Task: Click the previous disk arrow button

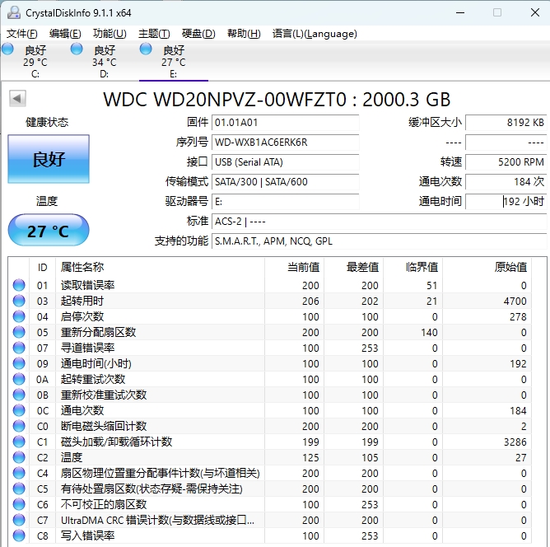Action: tap(17, 99)
